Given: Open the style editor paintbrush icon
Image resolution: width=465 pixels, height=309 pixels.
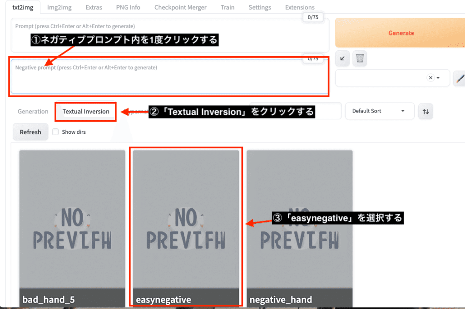Looking at the screenshot, I should (x=460, y=78).
